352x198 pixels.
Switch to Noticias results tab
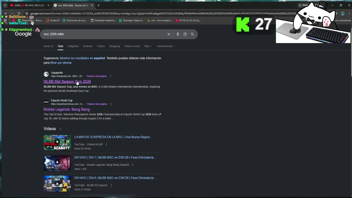coord(88,46)
